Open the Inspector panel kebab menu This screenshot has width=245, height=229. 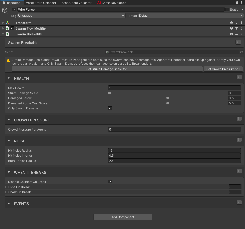pos(241,2)
